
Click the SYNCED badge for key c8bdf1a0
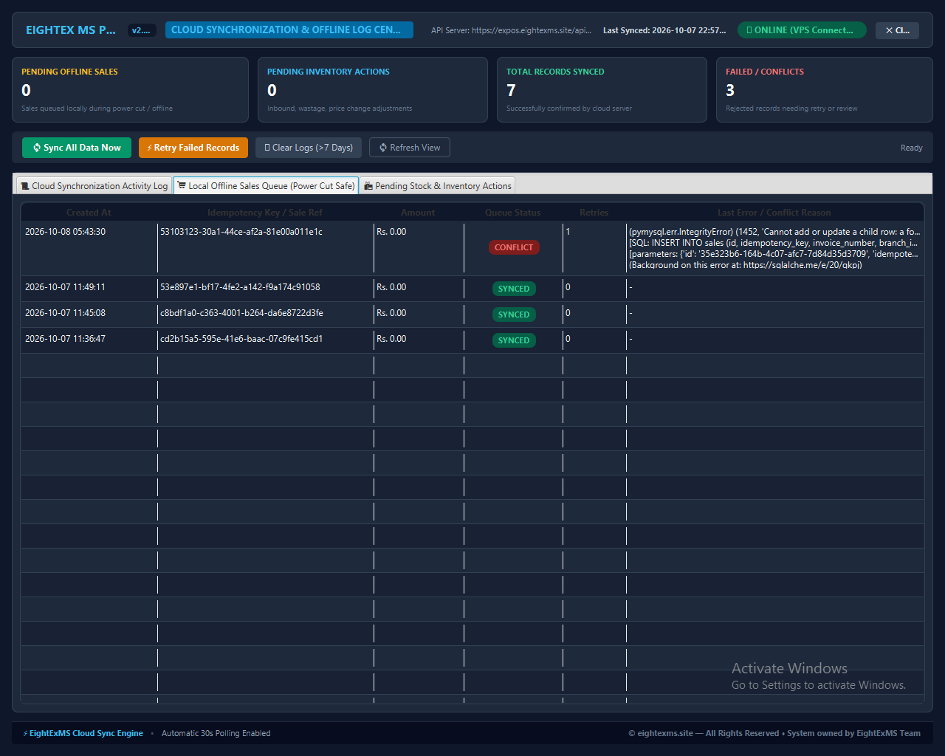pos(514,315)
